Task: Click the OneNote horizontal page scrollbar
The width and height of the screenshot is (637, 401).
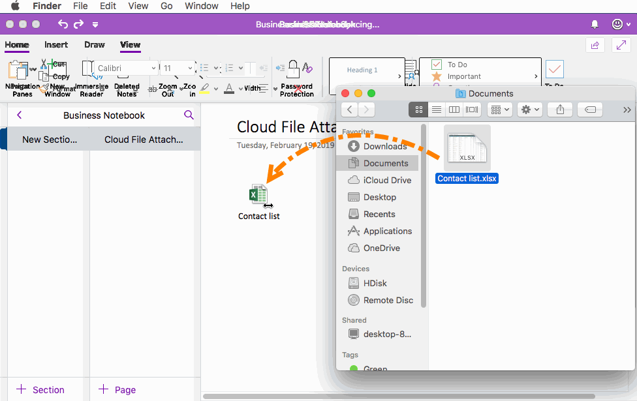Action: (x=399, y=396)
